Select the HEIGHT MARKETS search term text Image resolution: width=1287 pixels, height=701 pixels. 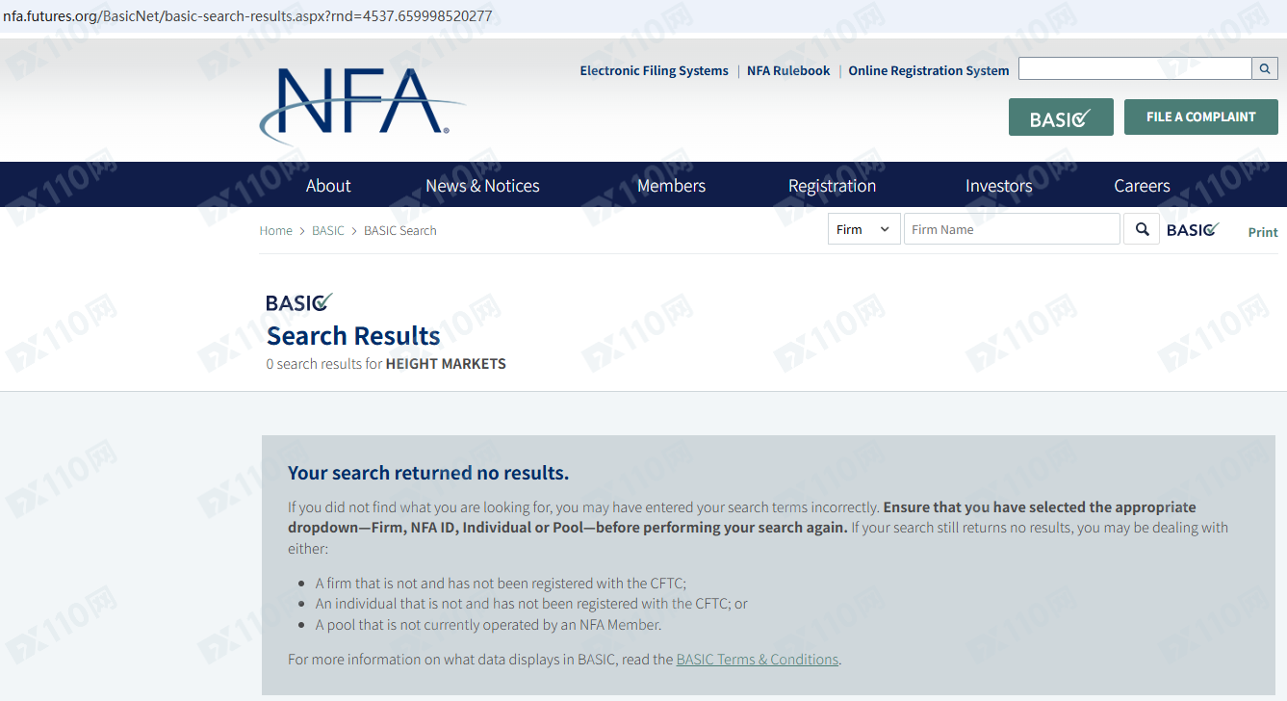pos(446,364)
